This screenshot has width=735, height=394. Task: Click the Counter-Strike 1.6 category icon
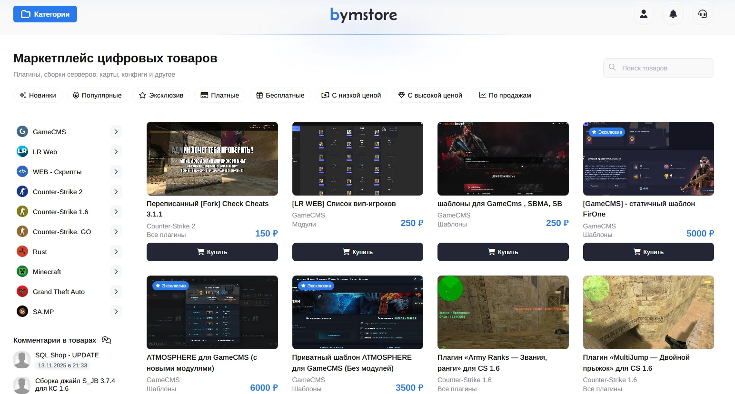(x=22, y=211)
